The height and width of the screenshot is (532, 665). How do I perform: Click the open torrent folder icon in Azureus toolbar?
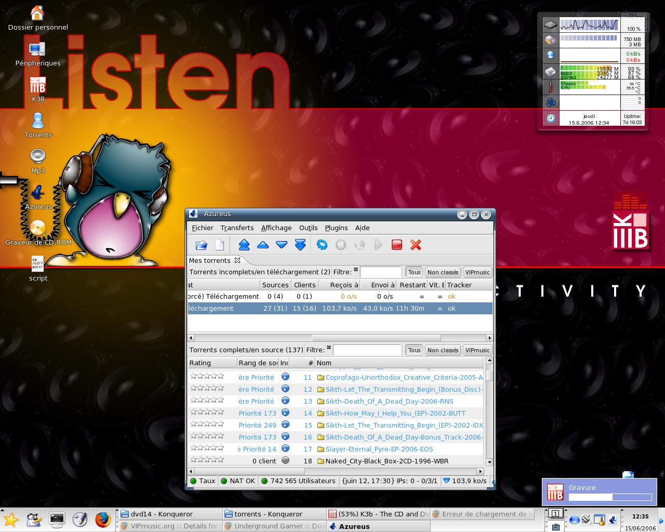[x=201, y=245]
